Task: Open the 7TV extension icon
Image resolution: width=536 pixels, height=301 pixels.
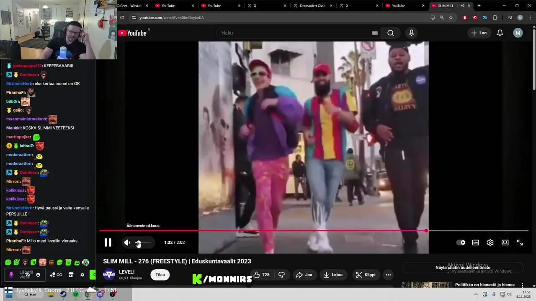Action: pyautogui.click(x=485, y=18)
